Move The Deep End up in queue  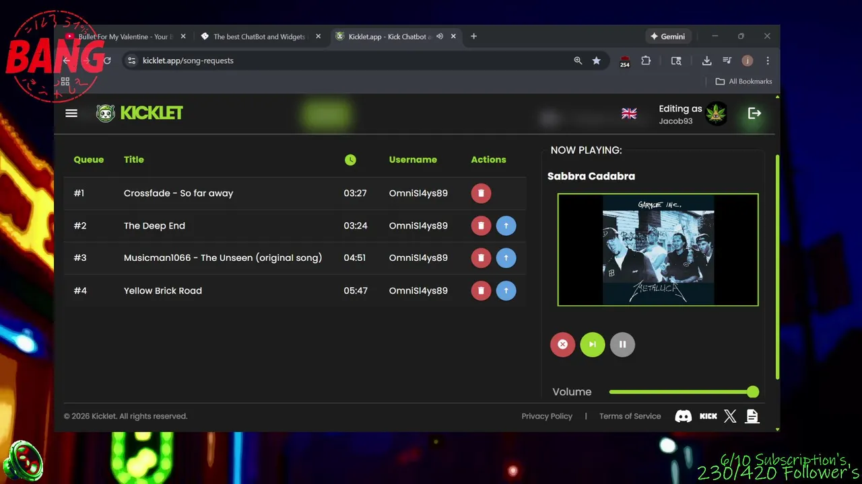pos(506,226)
